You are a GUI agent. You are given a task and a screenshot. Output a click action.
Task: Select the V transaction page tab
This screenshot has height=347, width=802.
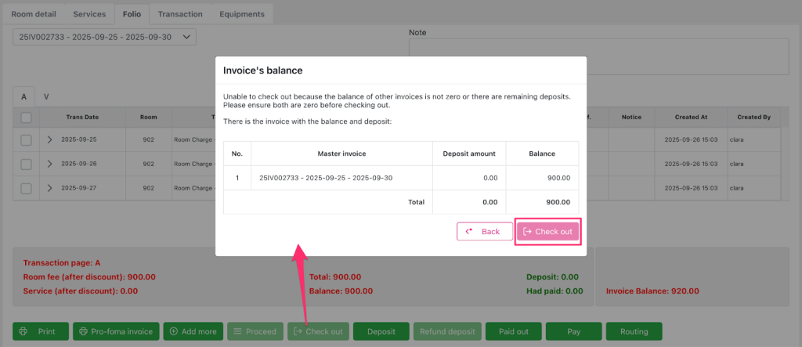pyautogui.click(x=46, y=97)
